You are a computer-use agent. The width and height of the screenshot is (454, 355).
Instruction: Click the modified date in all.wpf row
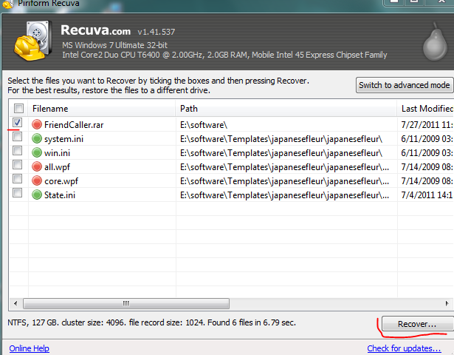pyautogui.click(x=427, y=167)
